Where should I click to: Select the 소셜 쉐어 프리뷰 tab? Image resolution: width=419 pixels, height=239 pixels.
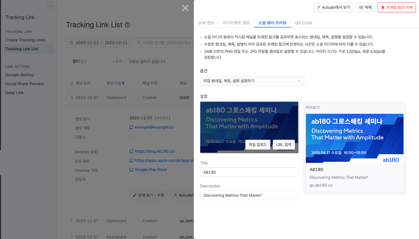tap(272, 23)
